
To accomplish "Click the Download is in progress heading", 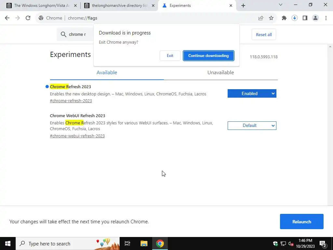I will (x=125, y=33).
